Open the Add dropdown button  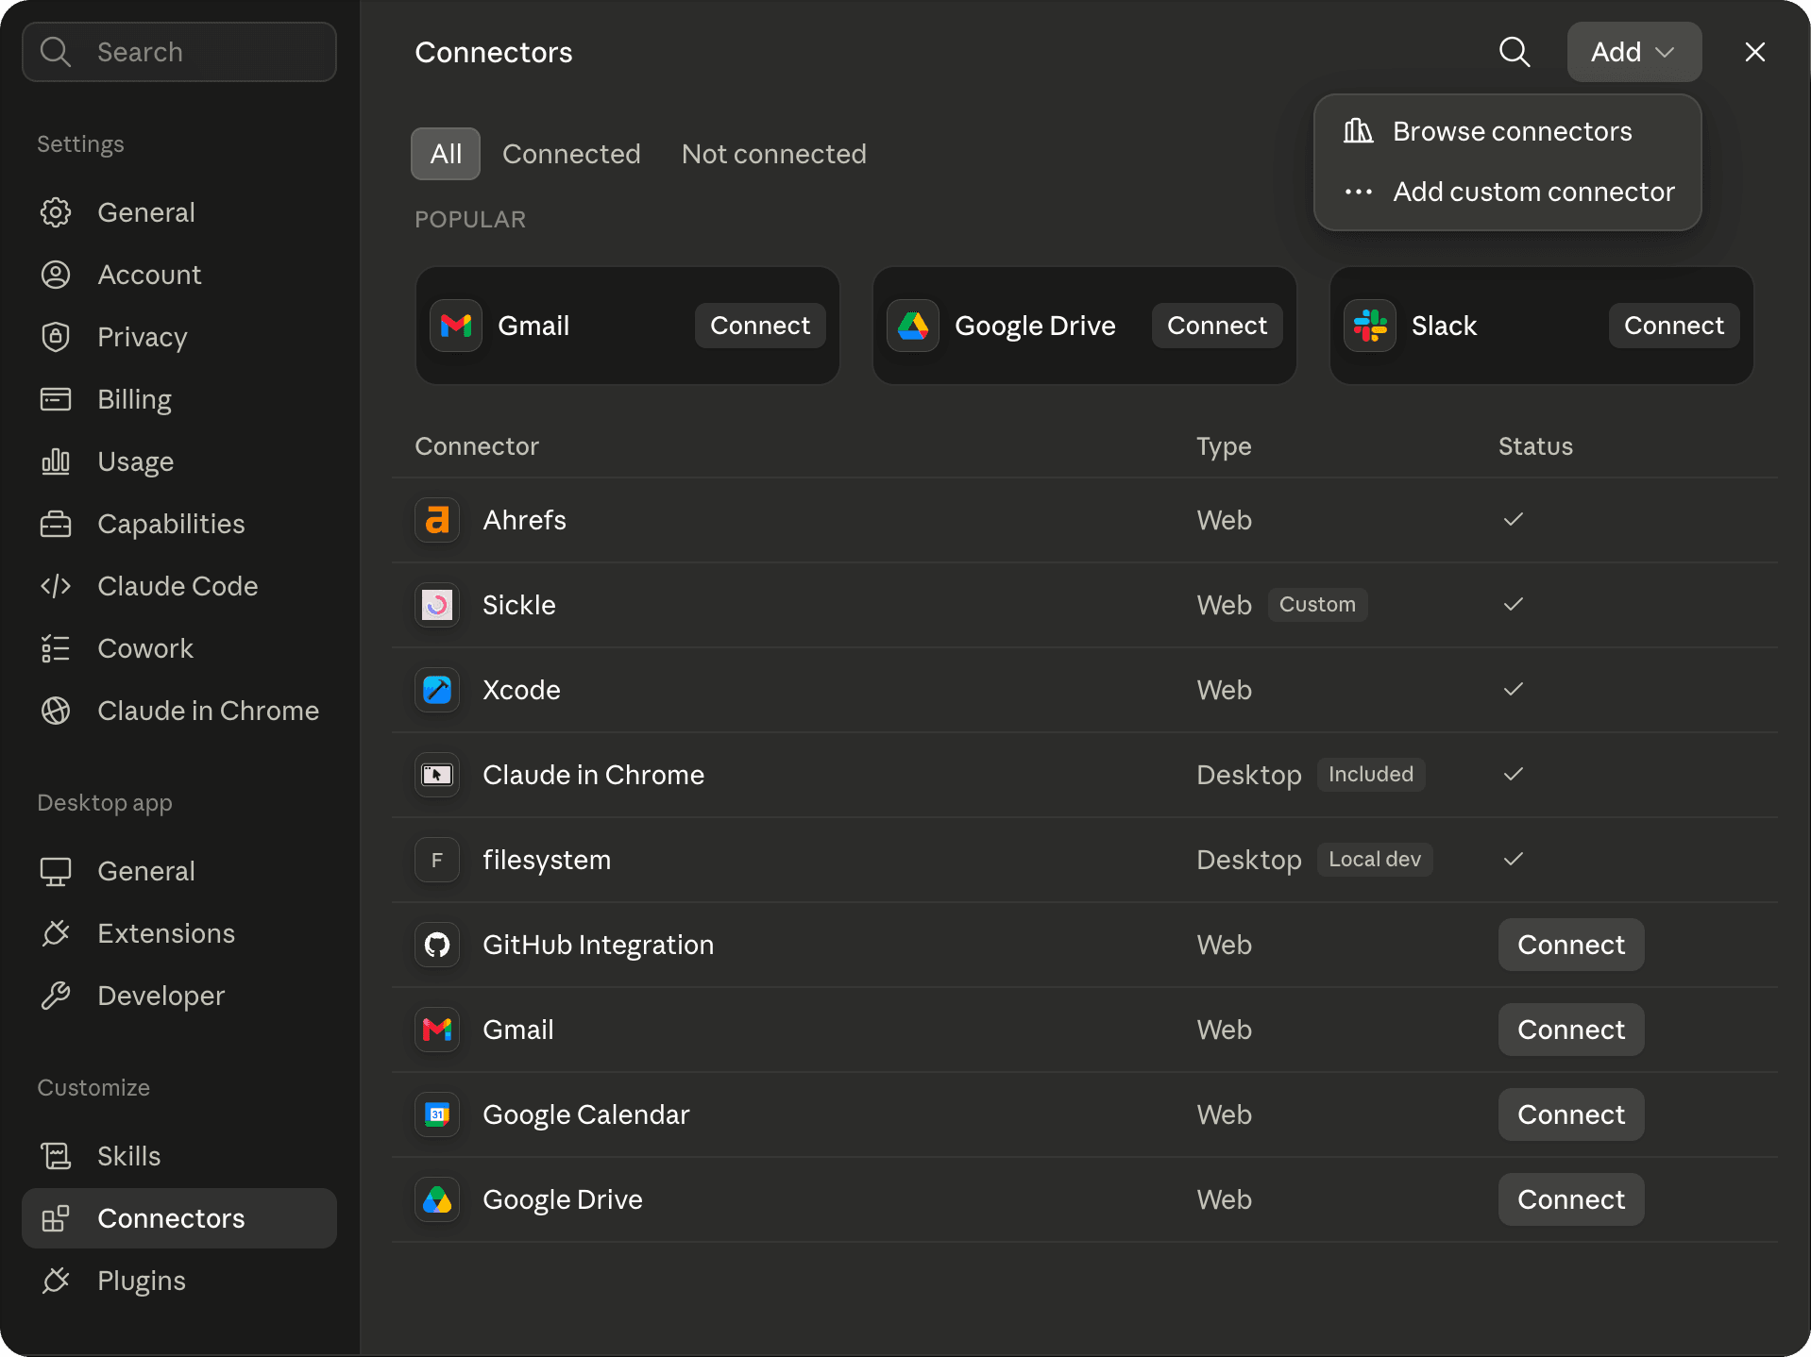pyautogui.click(x=1634, y=52)
